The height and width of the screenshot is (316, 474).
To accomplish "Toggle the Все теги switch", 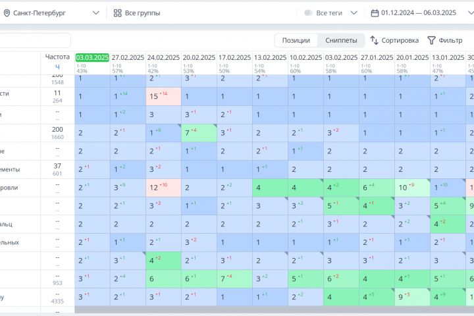I will tap(308, 13).
